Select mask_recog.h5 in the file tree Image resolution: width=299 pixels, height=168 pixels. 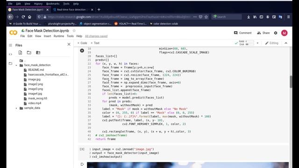pyautogui.click(x=37, y=98)
